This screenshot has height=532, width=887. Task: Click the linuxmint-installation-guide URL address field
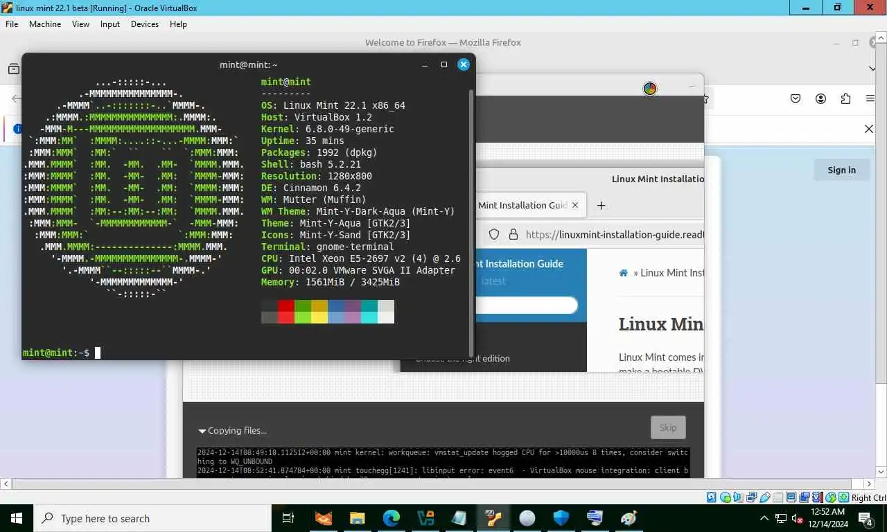615,234
